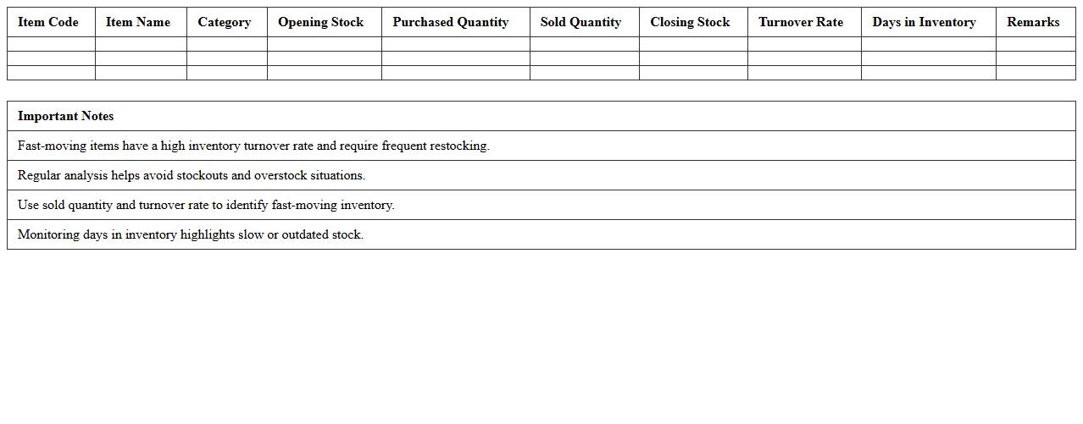Click the Turnover Rate column header

point(801,22)
